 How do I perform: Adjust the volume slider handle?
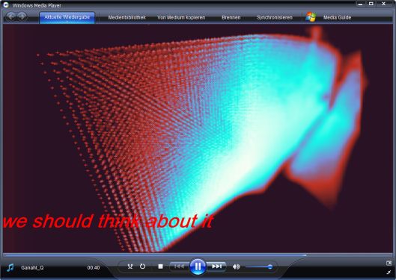tap(270, 267)
